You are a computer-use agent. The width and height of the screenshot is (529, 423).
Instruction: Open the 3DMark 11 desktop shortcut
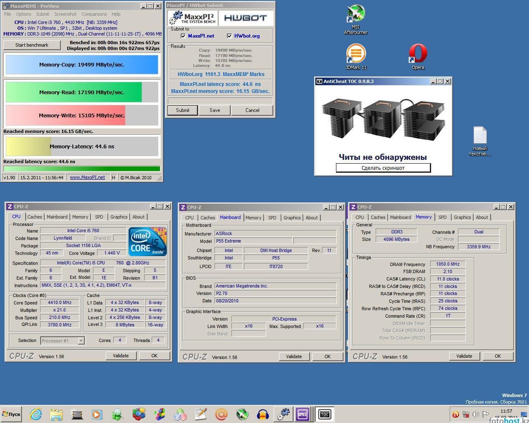(356, 57)
